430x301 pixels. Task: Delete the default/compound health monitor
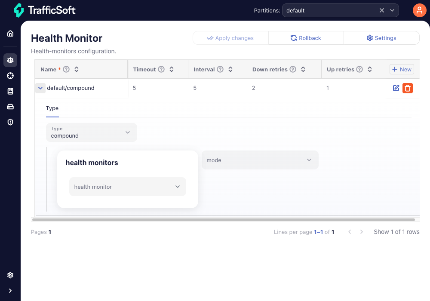click(x=408, y=88)
